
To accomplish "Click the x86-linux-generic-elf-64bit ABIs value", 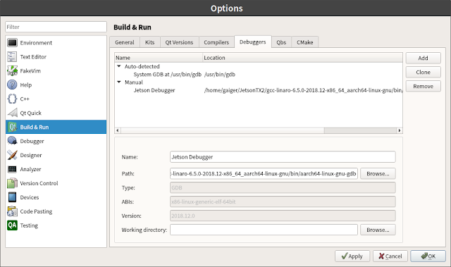I will 204,201.
